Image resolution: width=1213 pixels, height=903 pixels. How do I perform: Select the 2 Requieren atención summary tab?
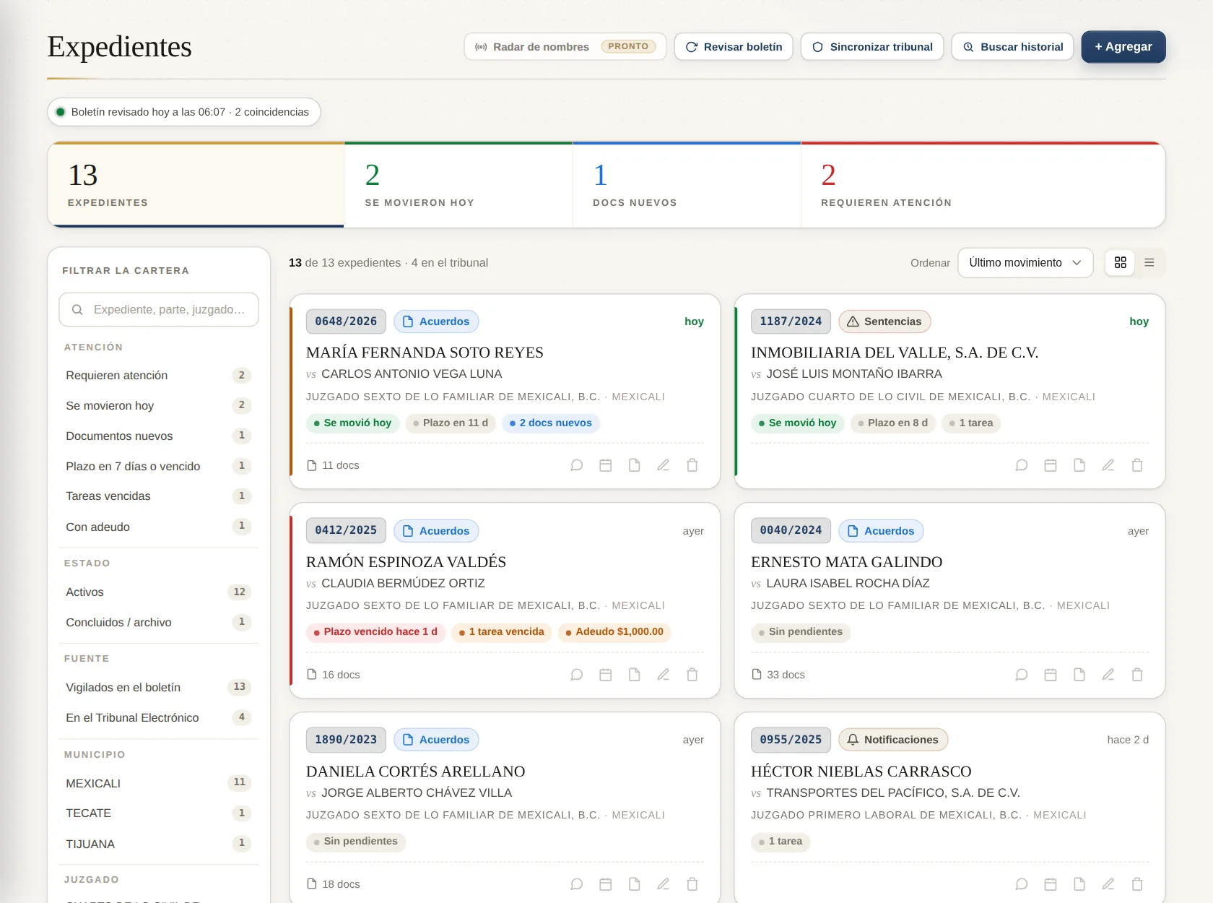pyautogui.click(x=983, y=185)
